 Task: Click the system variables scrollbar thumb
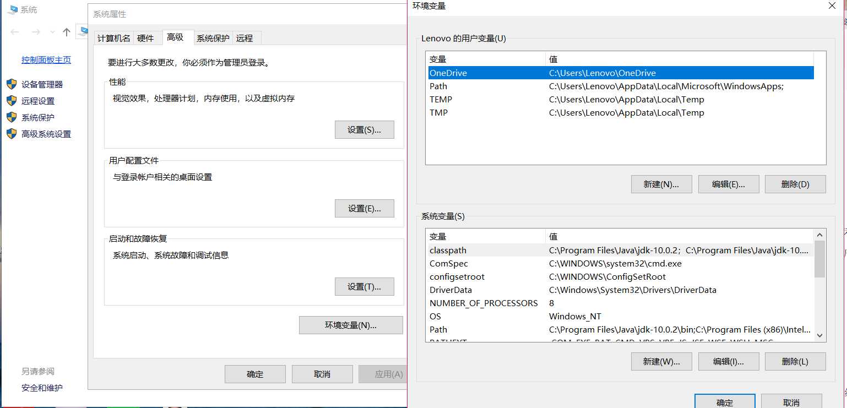819,259
